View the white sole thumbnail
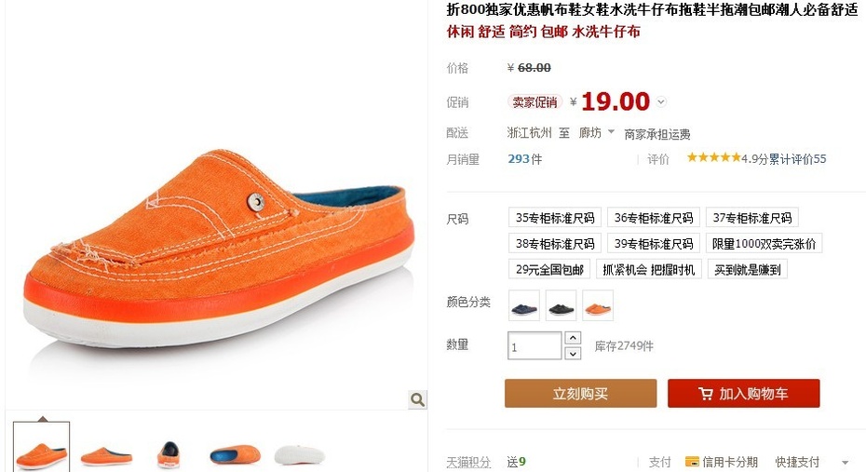The width and height of the screenshot is (866, 472). 300,455
